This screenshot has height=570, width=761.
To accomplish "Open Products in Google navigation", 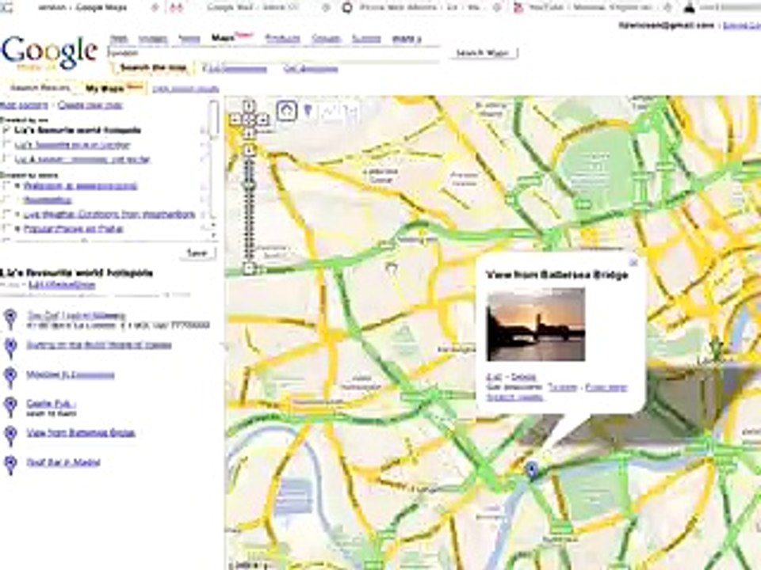I will (x=283, y=38).
